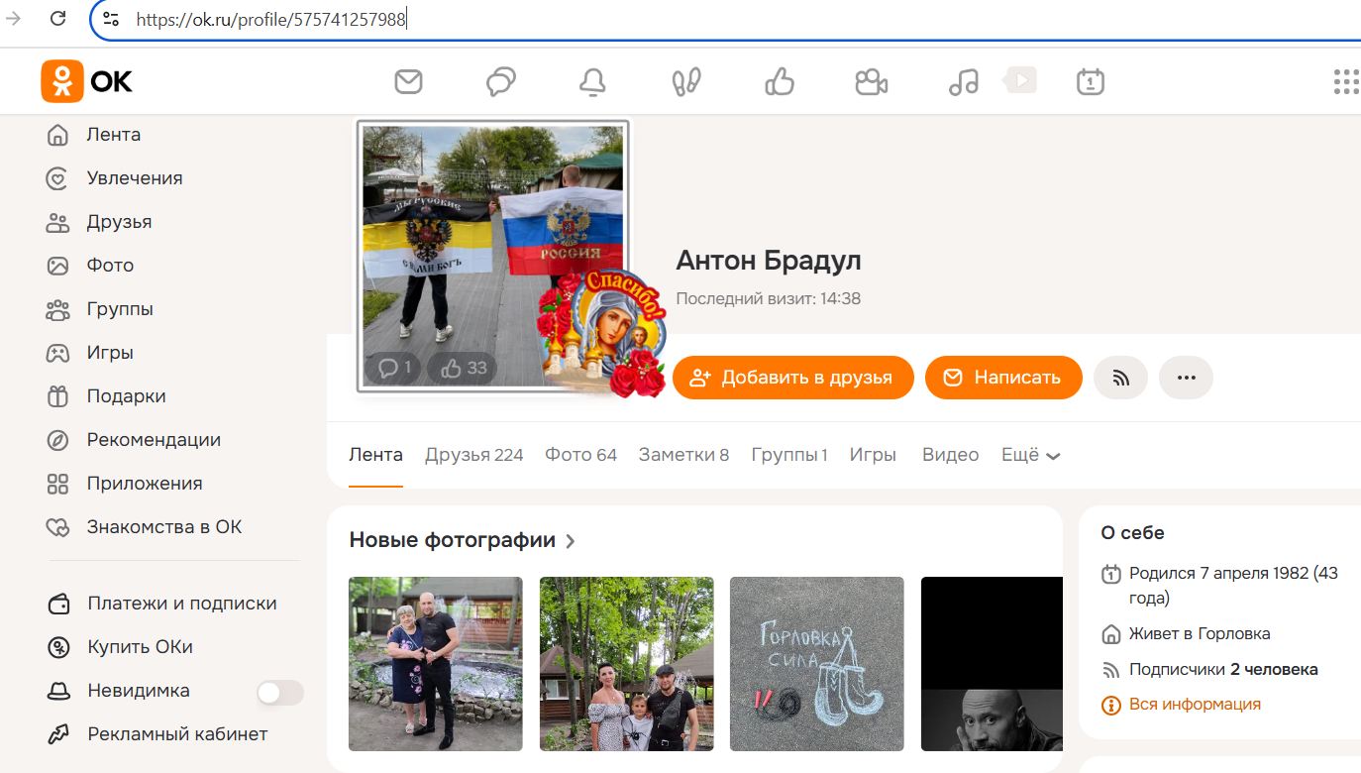Open the photo with woman in blue dress
The width and height of the screenshot is (1361, 773).
click(436, 664)
